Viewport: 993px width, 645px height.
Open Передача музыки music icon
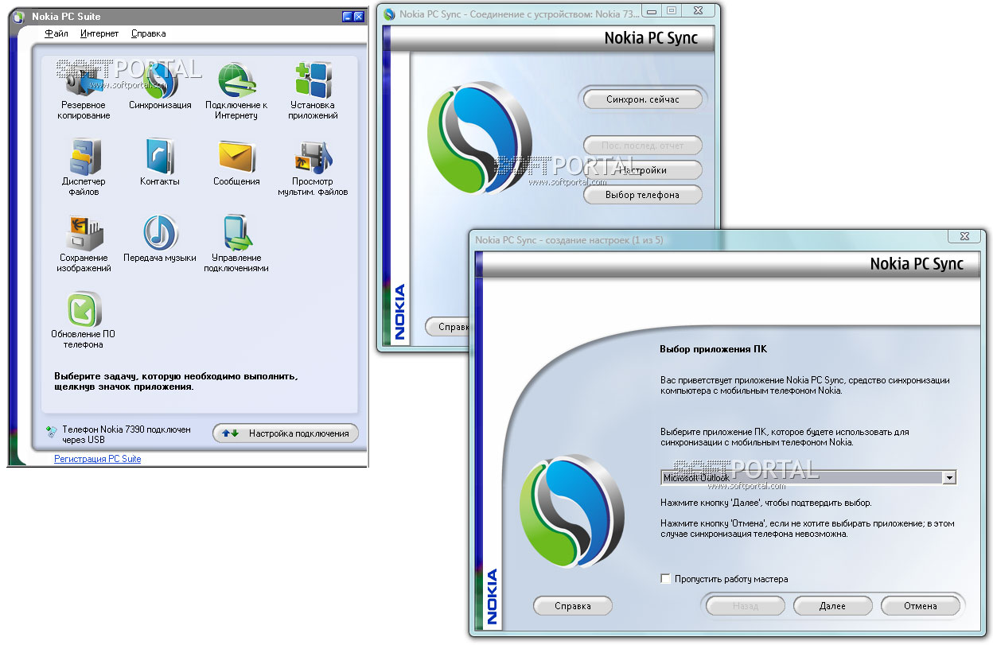[x=160, y=233]
